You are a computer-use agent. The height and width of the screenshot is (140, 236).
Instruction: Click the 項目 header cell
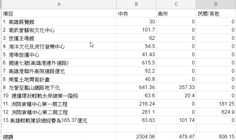tap(59, 13)
